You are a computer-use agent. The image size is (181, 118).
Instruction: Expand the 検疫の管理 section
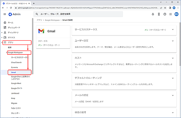coord(173,113)
